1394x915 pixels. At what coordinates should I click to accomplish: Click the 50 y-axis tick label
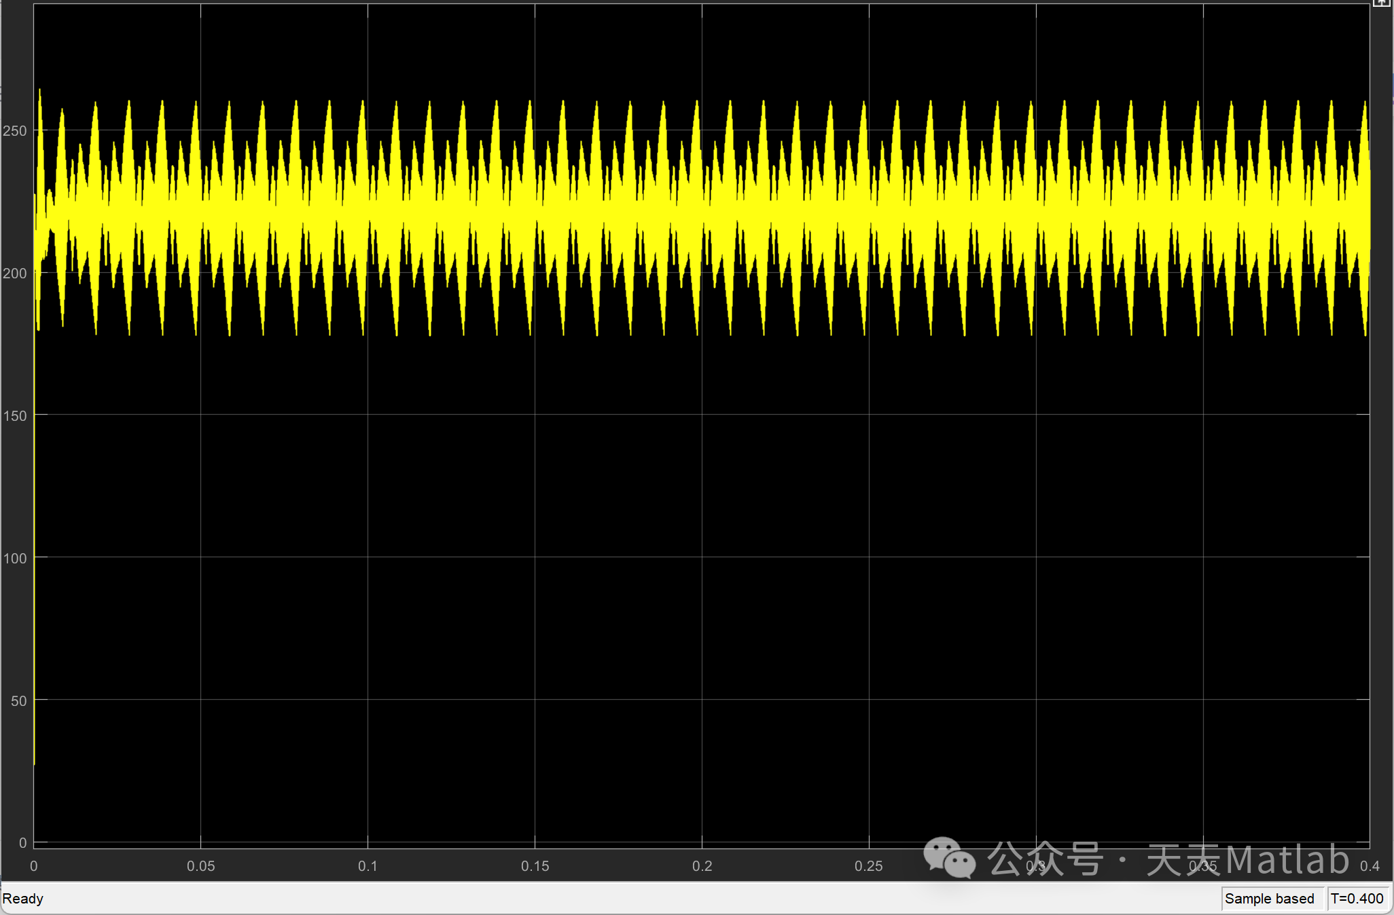pyautogui.click(x=18, y=701)
